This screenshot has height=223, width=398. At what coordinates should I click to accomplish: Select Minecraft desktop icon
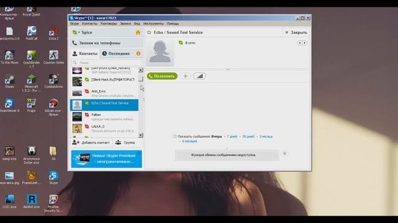pyautogui.click(x=32, y=83)
